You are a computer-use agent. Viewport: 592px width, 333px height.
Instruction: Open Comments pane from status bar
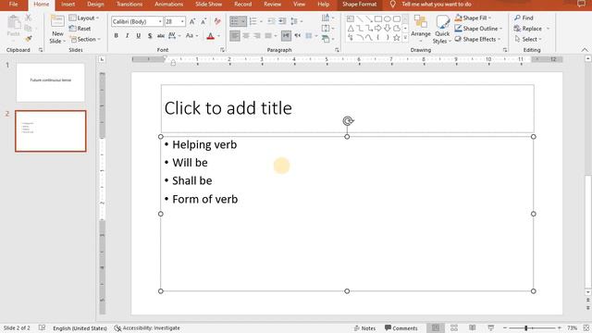[401, 328]
